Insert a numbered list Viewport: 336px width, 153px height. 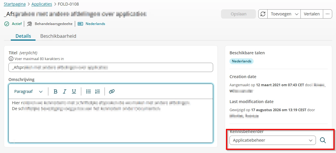[x=98, y=91]
